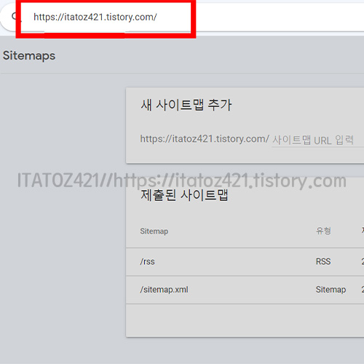The height and width of the screenshot is (364, 364).
Task: Click the 새 사이트맵 추가 heading
Action: [x=186, y=105]
